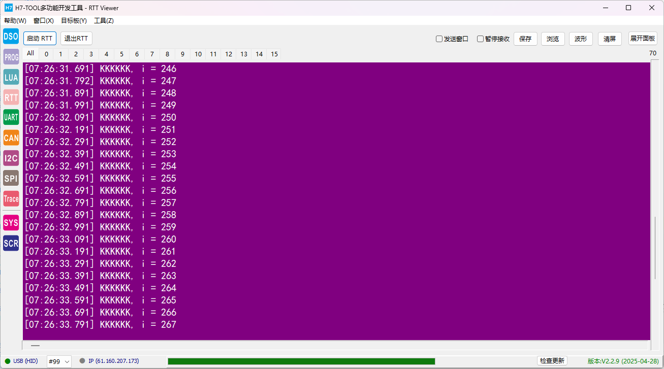Click the log line 'i = 246'

coord(100,69)
